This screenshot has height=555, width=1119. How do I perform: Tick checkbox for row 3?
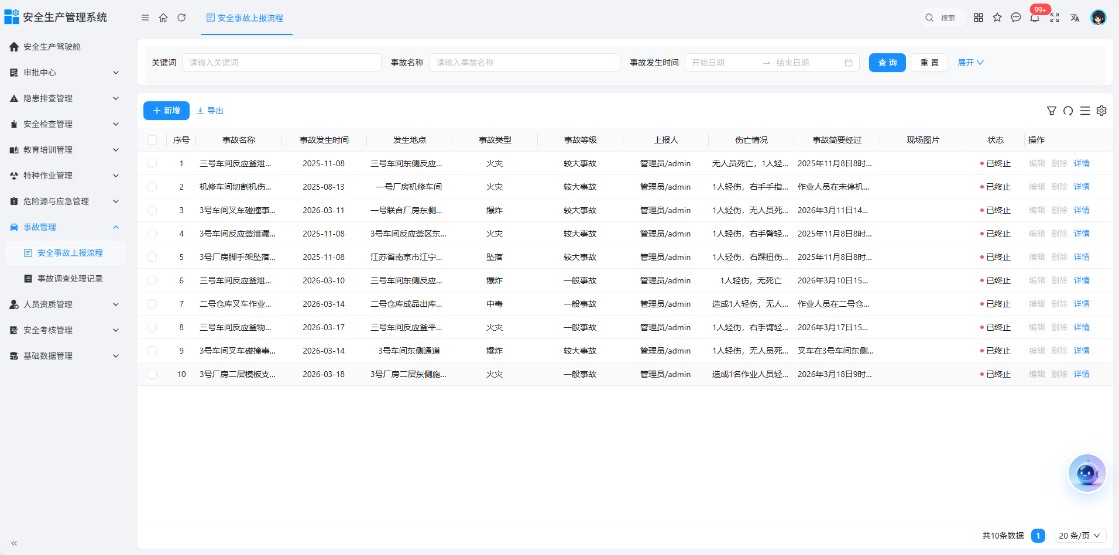(152, 210)
